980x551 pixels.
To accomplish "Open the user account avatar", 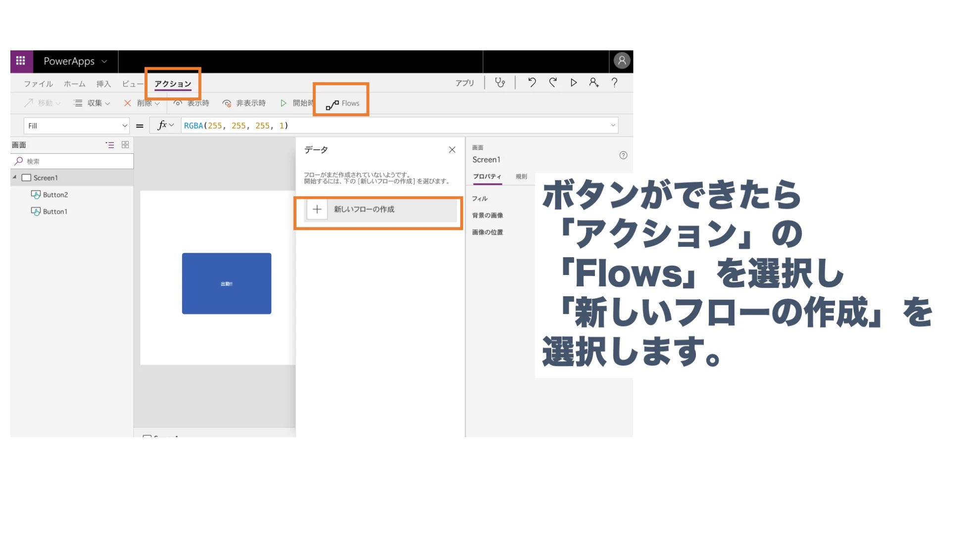I will pos(622,61).
